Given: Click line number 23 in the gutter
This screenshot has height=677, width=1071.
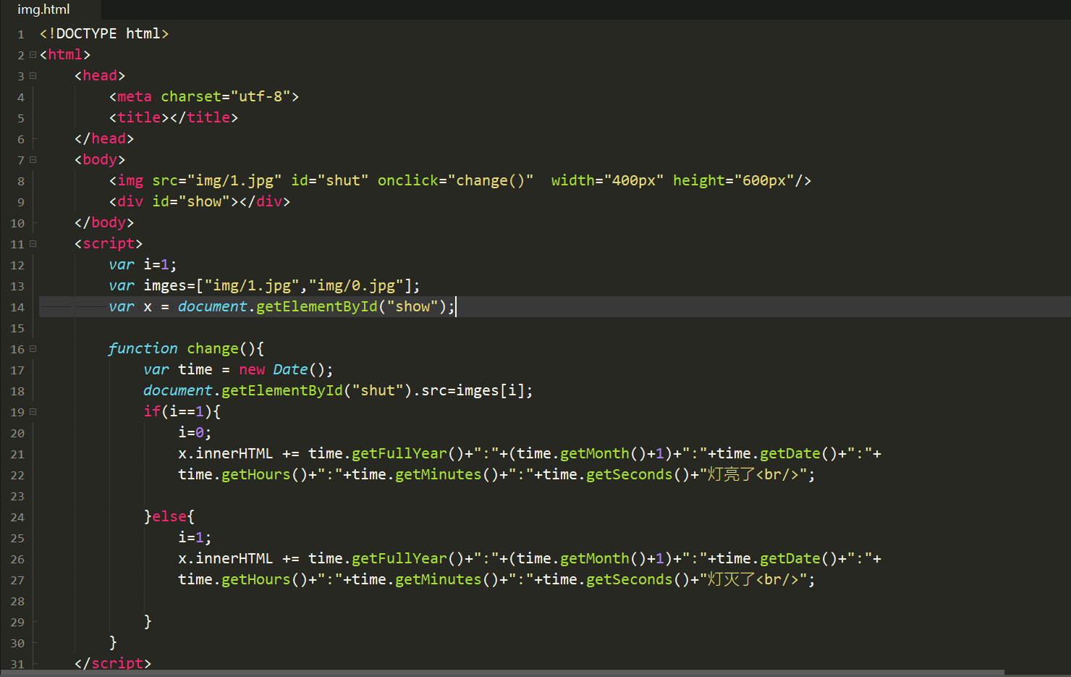Looking at the screenshot, I should click(17, 496).
